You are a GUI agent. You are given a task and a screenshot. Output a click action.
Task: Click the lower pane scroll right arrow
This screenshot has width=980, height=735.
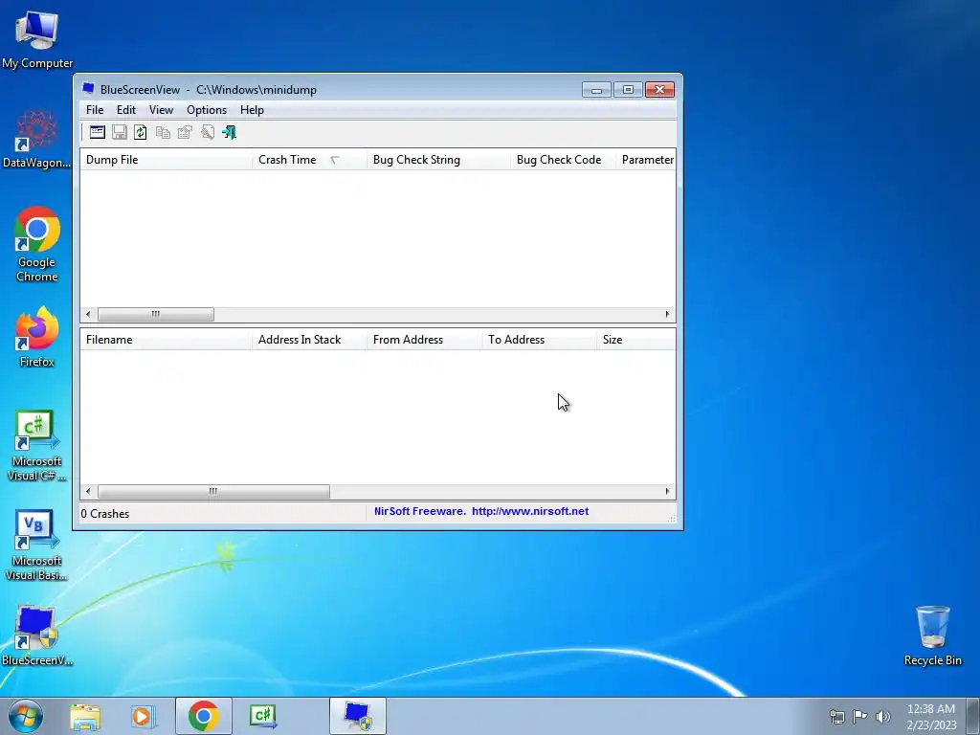(x=667, y=492)
